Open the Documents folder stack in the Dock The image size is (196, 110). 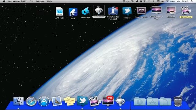point(165,102)
